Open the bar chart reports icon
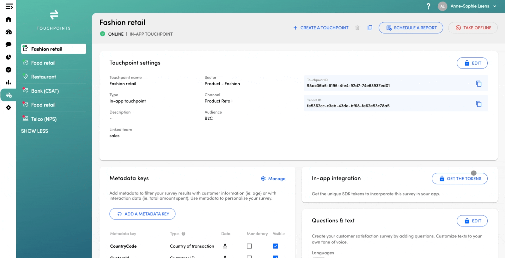 click(9, 82)
